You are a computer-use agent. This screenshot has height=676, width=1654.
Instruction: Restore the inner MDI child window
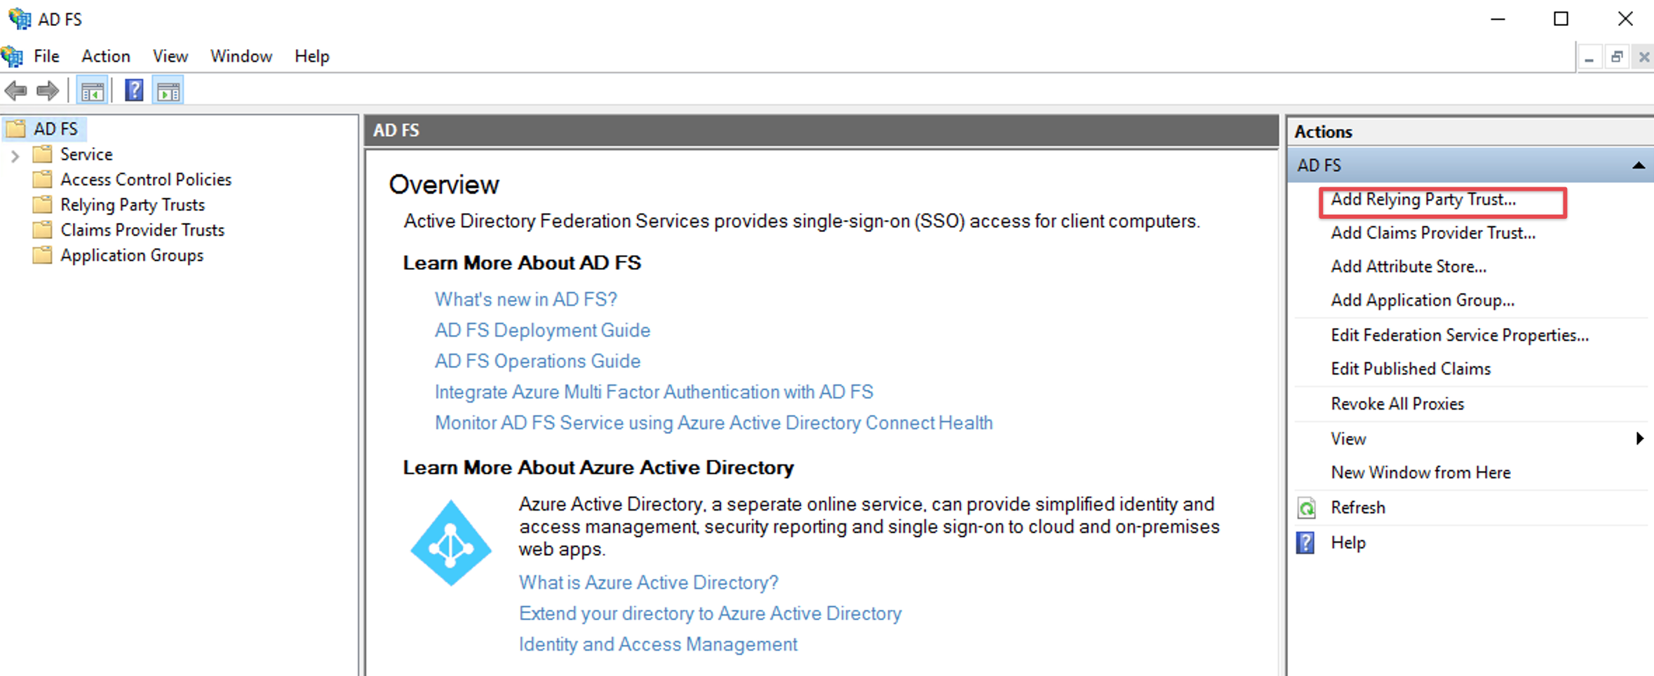pos(1617,58)
